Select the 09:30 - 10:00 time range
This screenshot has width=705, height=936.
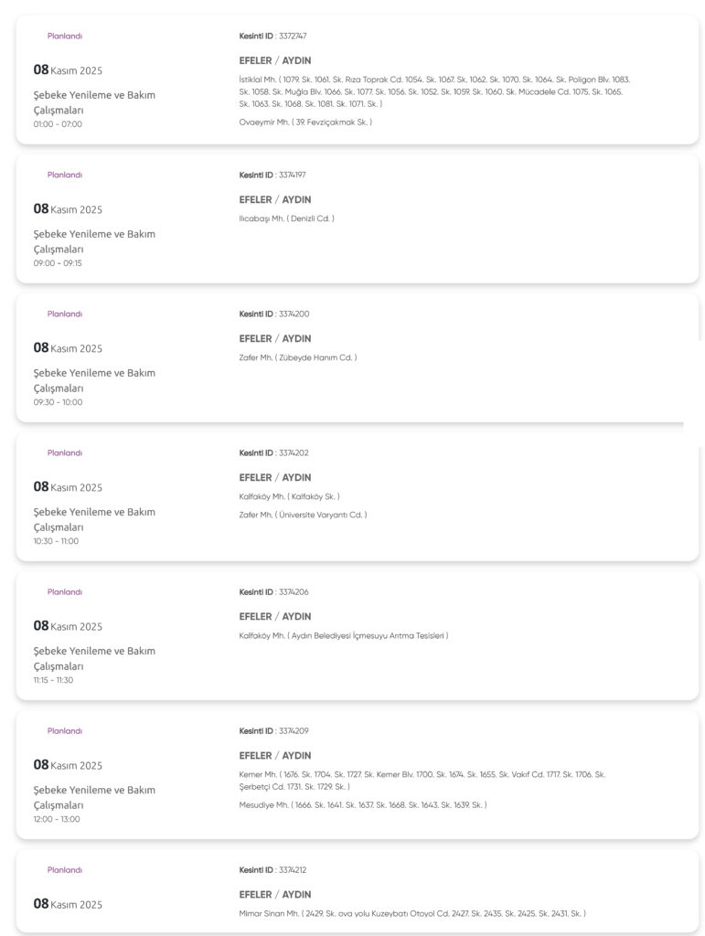[x=58, y=402]
